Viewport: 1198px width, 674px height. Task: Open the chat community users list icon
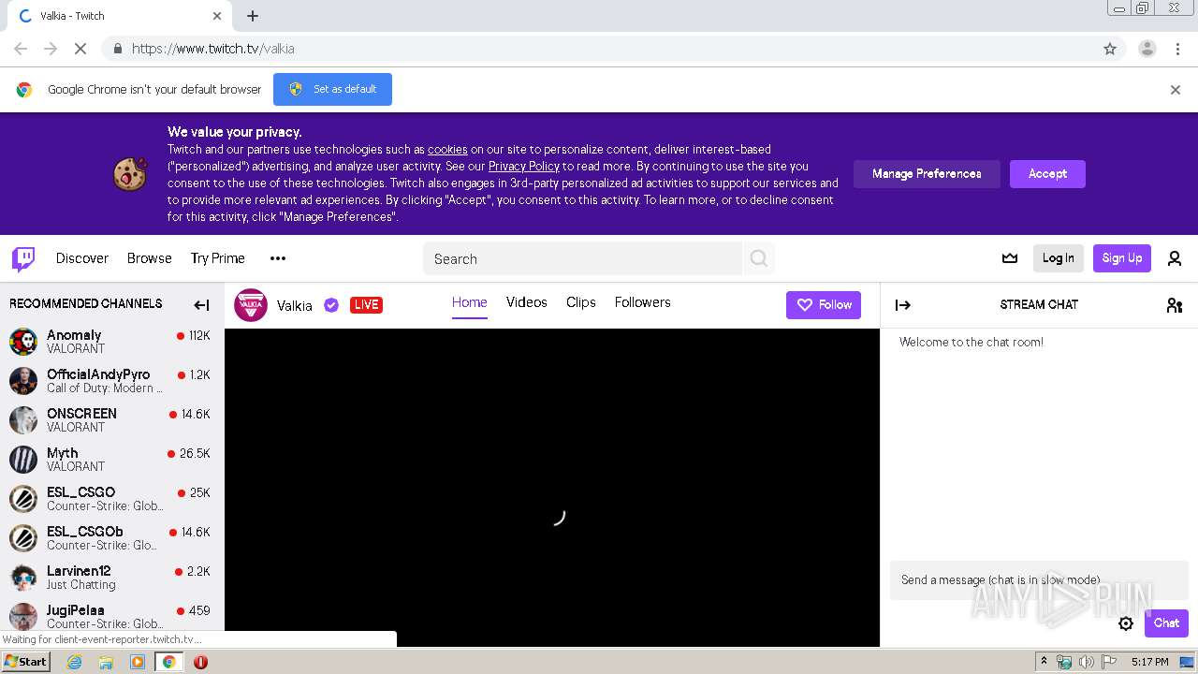[1175, 304]
